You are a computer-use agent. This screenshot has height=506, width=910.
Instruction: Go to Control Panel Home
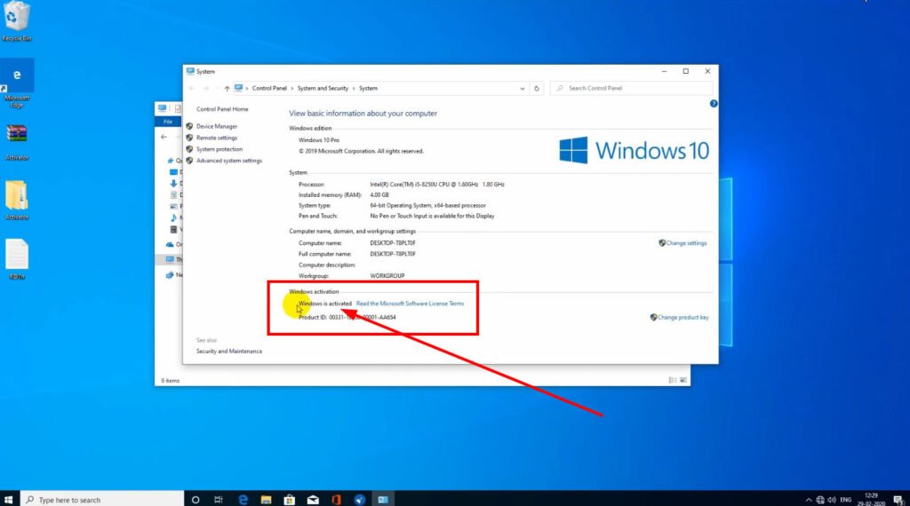(x=221, y=109)
